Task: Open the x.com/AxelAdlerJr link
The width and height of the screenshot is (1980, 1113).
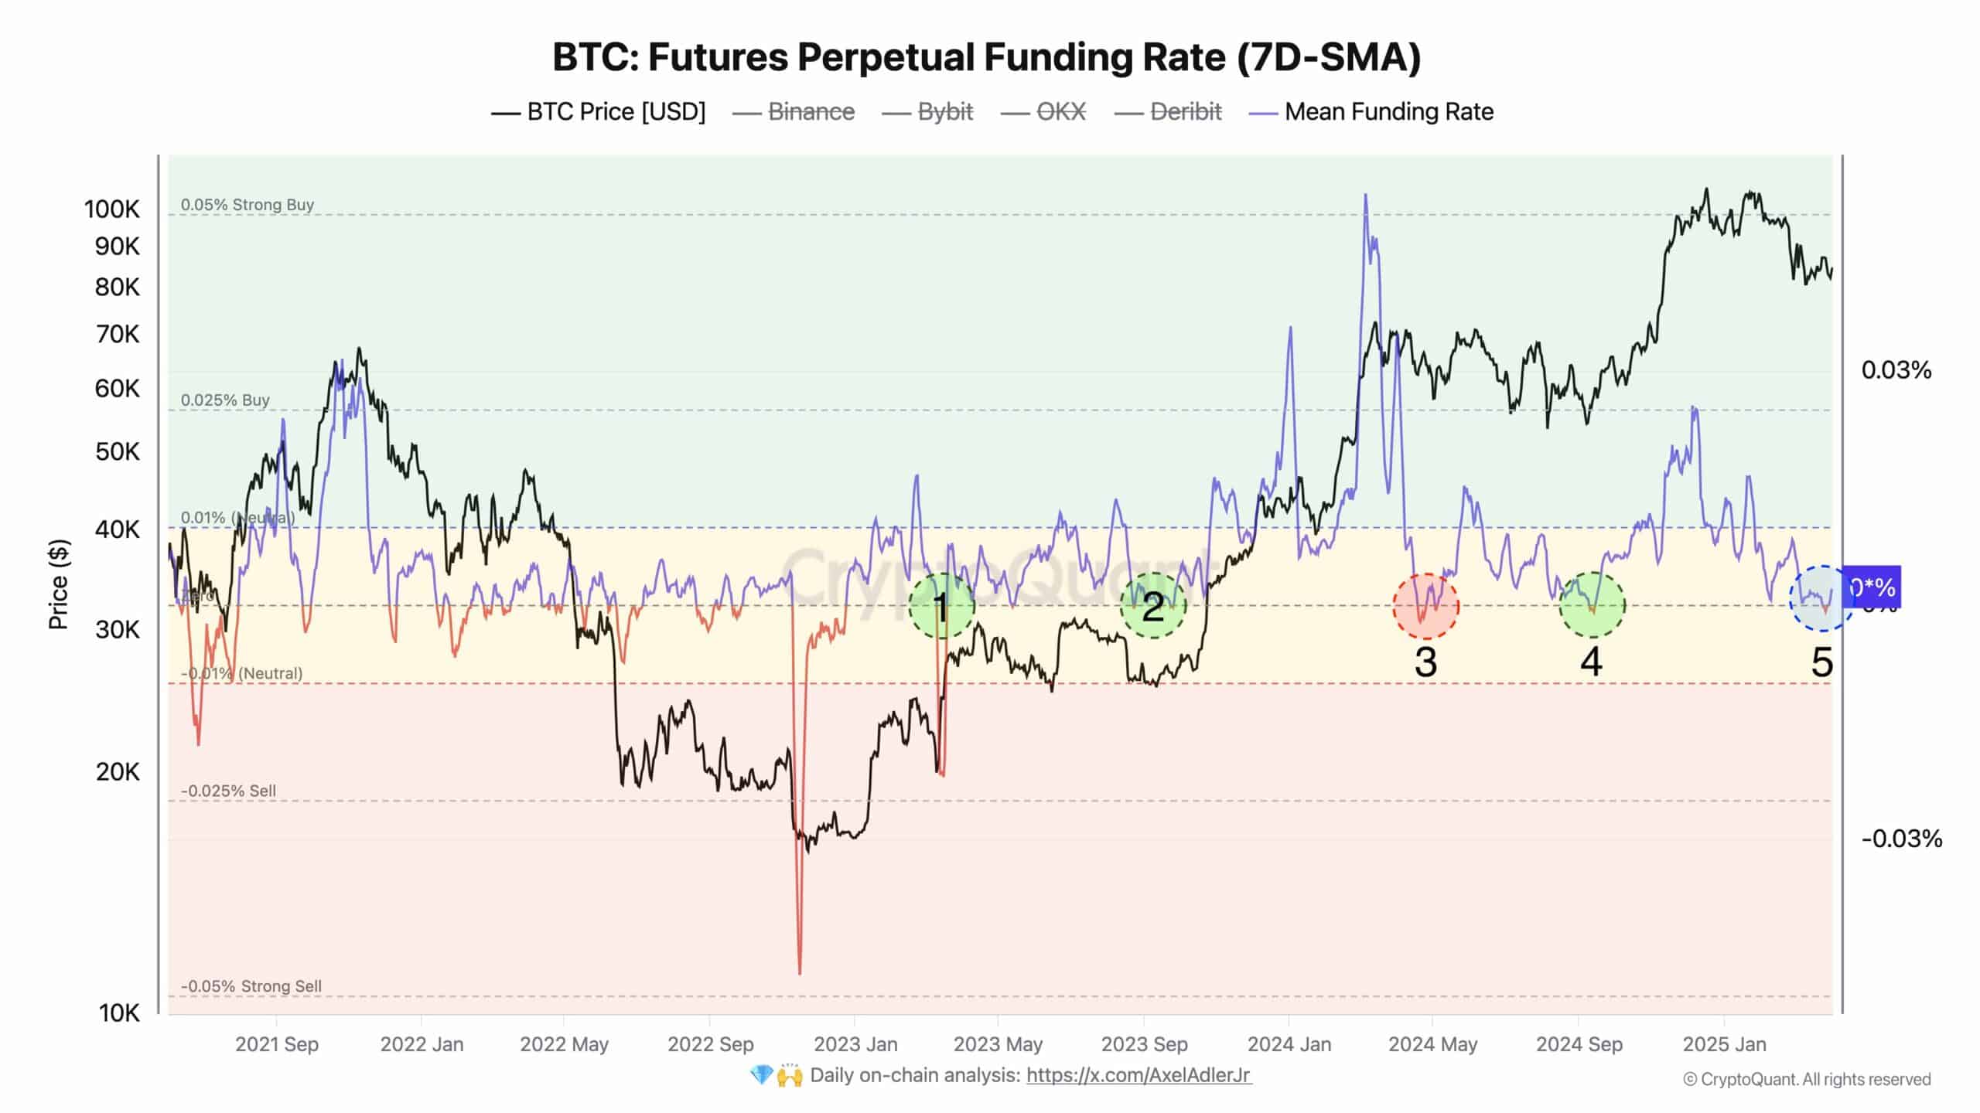Action: pyautogui.click(x=1138, y=1075)
